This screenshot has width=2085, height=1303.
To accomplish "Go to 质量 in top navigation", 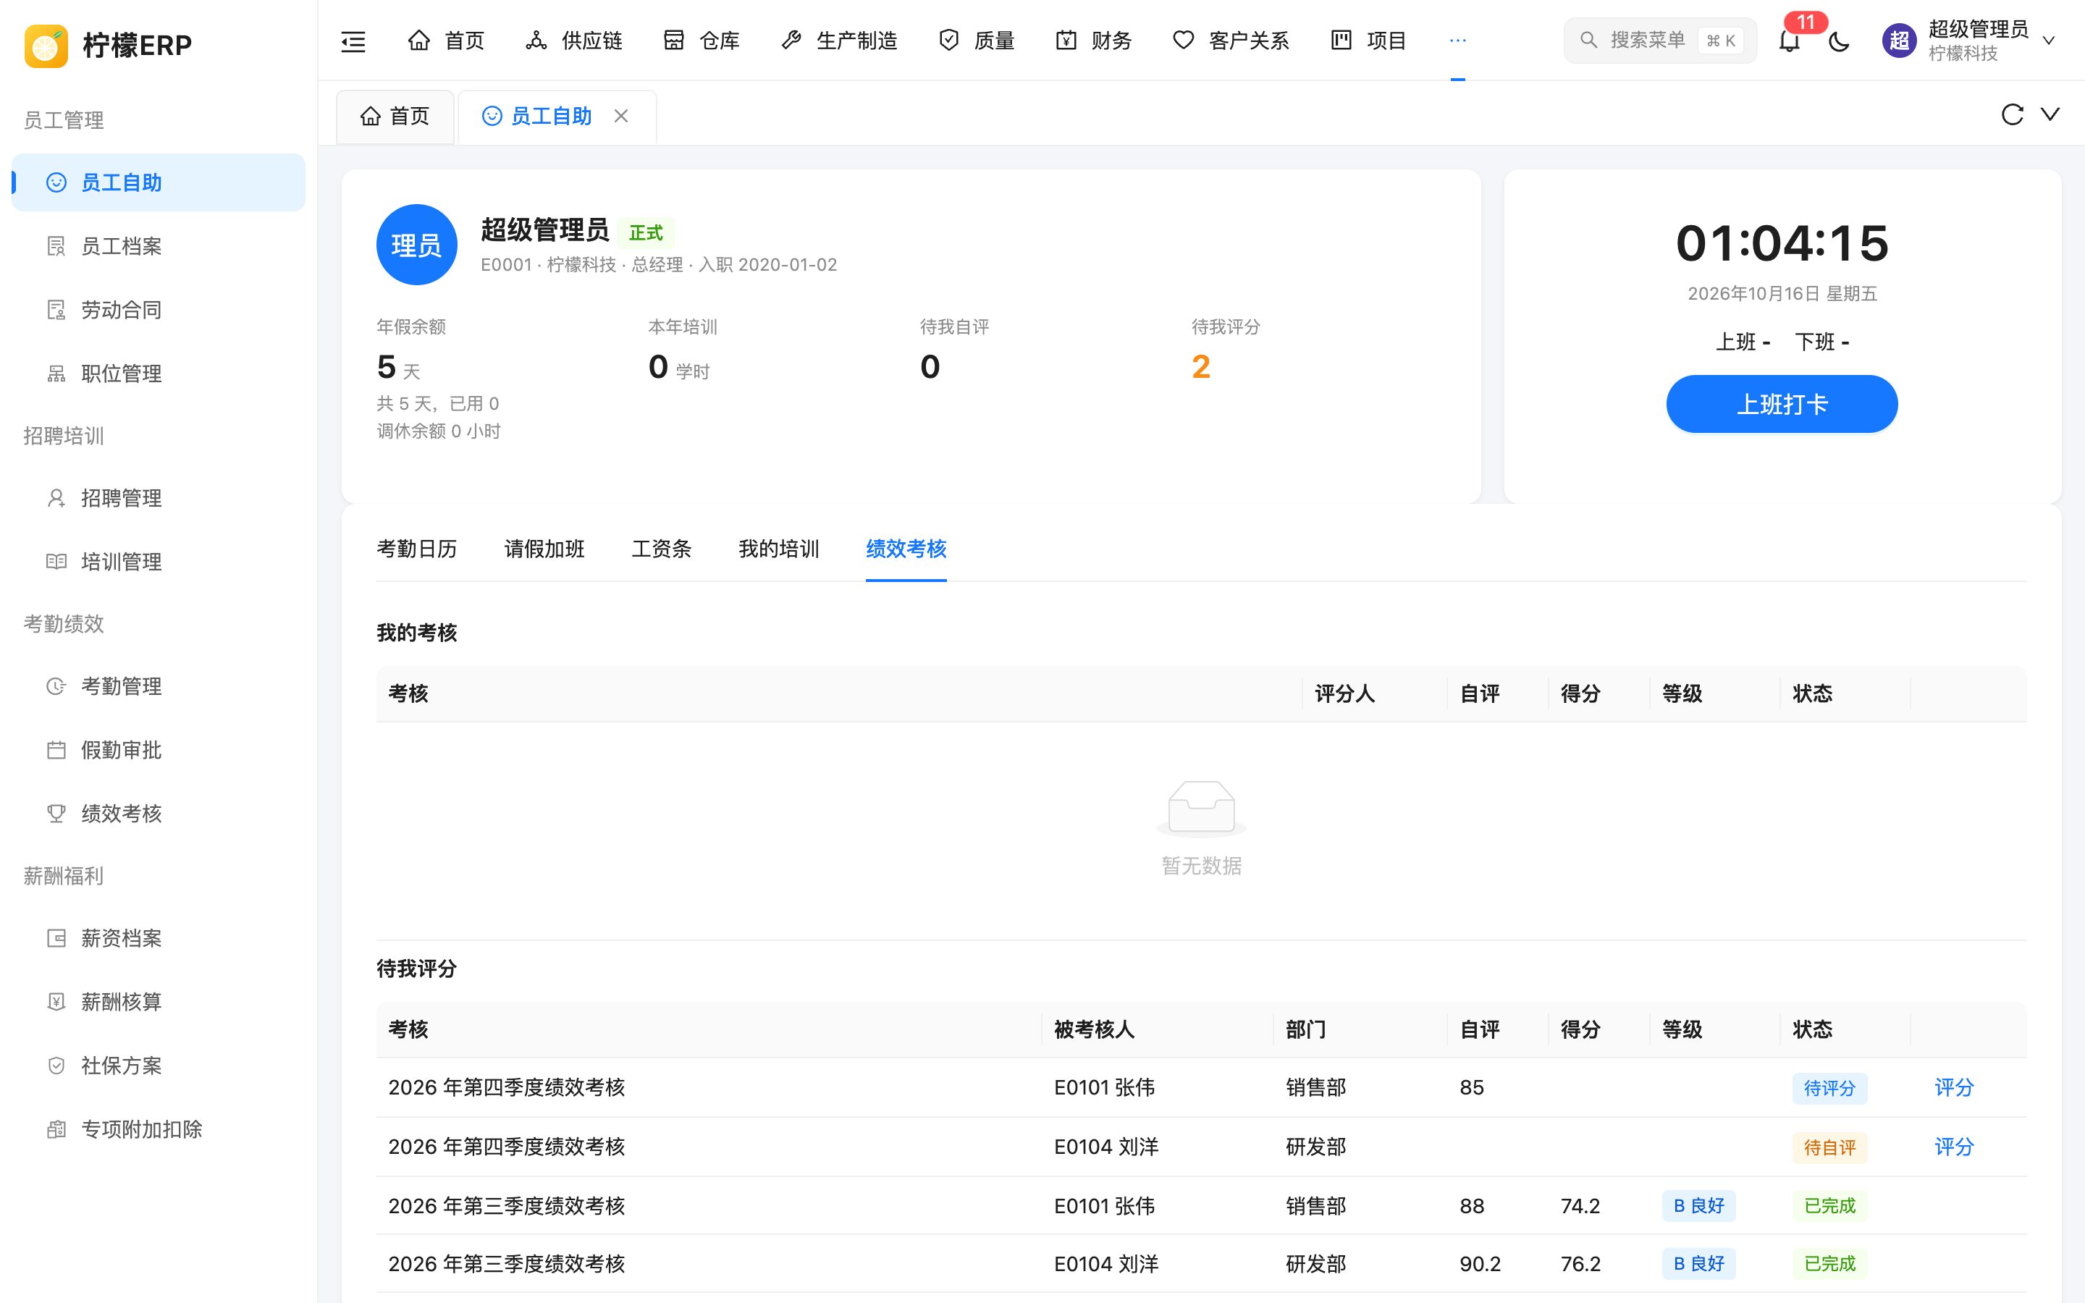I will [976, 41].
